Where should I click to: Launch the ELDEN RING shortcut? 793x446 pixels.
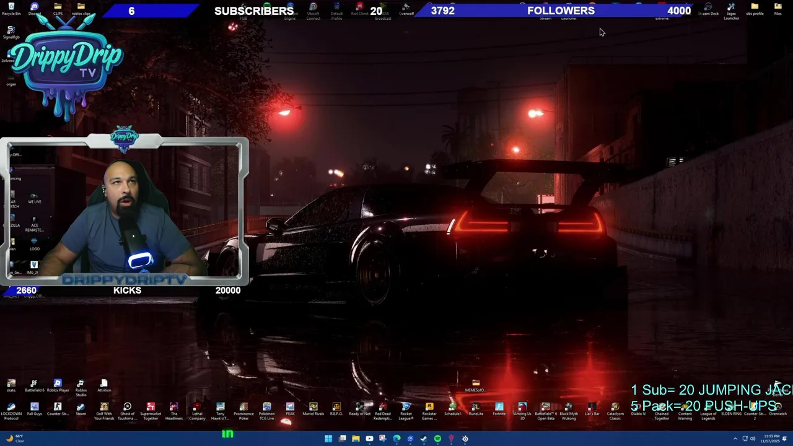731,409
